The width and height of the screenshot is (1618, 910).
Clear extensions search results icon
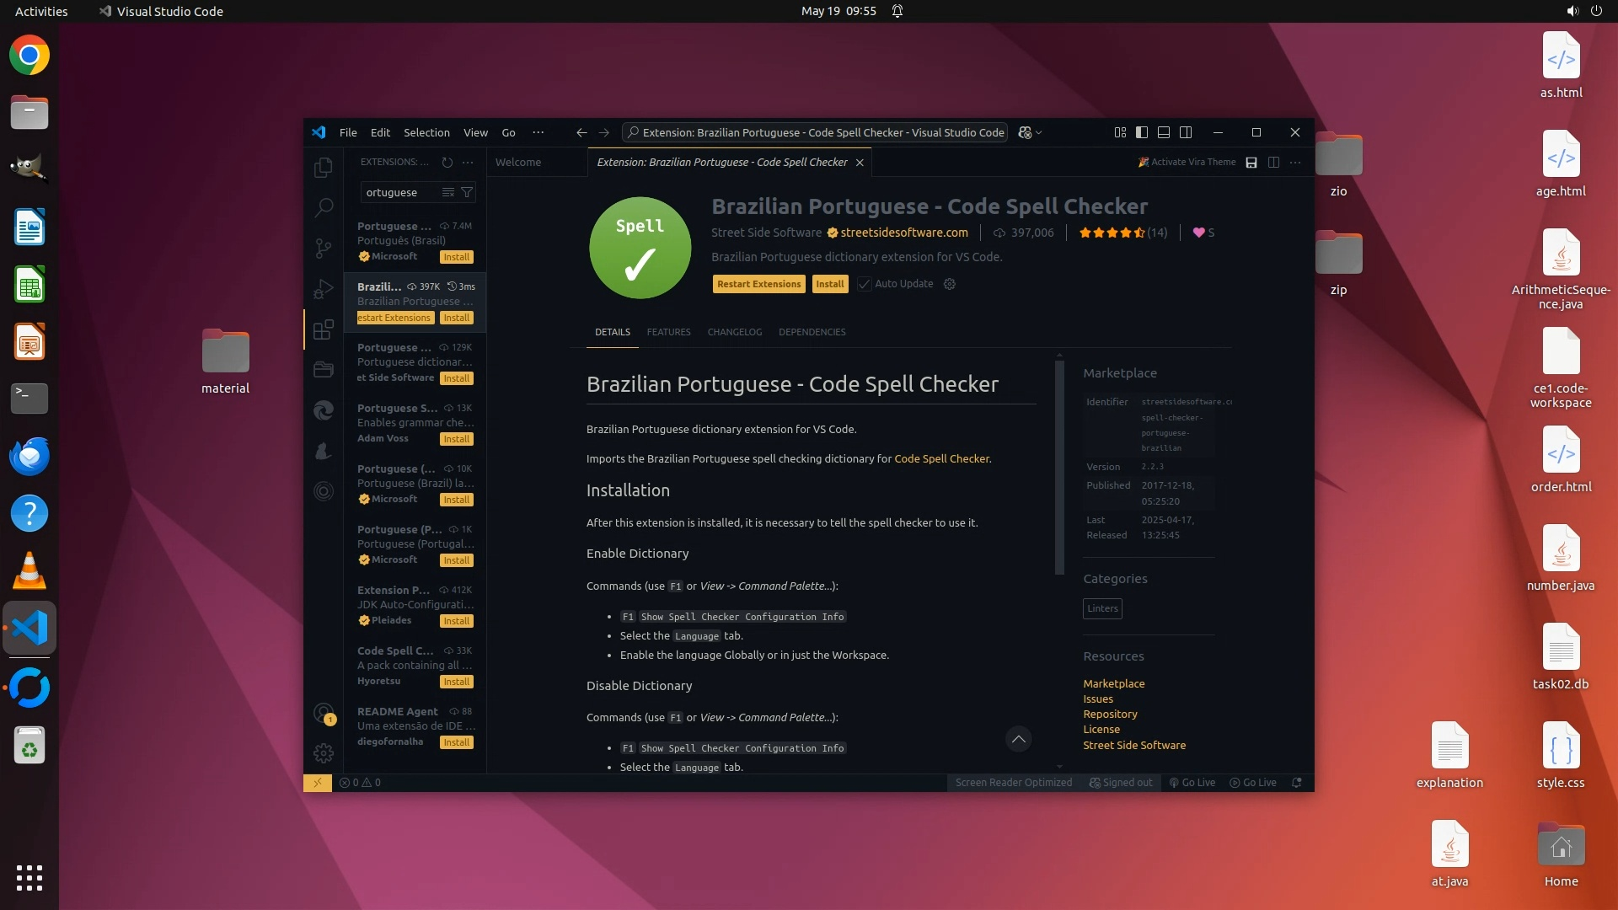(x=448, y=192)
